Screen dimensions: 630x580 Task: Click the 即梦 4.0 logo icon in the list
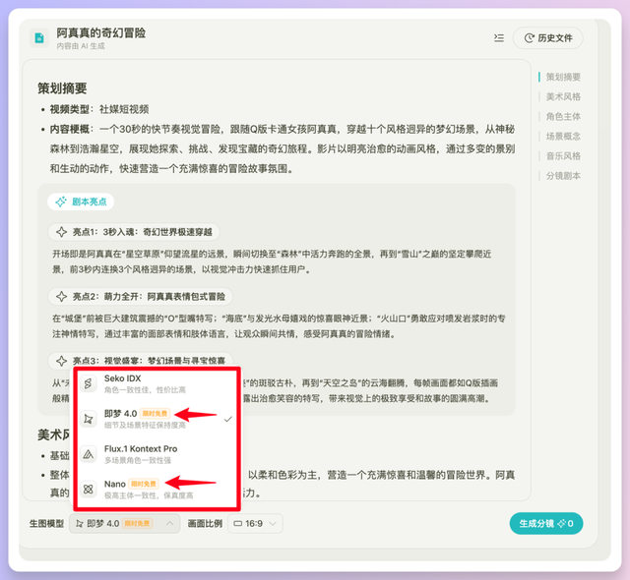[x=88, y=419]
